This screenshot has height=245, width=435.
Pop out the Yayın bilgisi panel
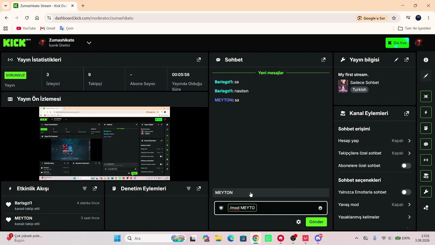point(406,60)
